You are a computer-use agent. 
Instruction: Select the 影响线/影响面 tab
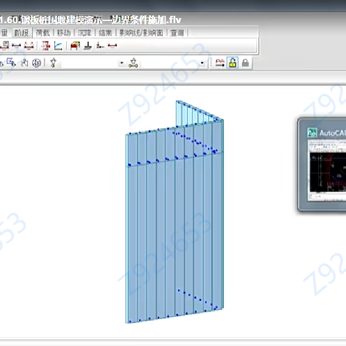[x=141, y=33]
